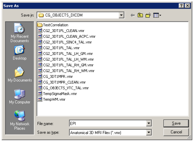Select the TestCorrelation folder

coord(53,25)
